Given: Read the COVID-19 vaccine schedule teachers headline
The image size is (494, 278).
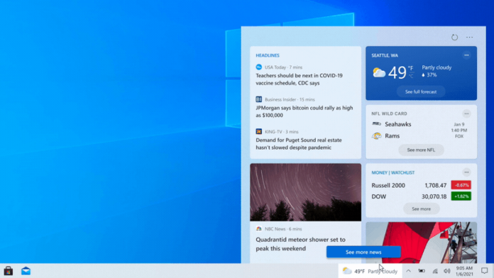Looking at the screenshot, I should click(300, 79).
